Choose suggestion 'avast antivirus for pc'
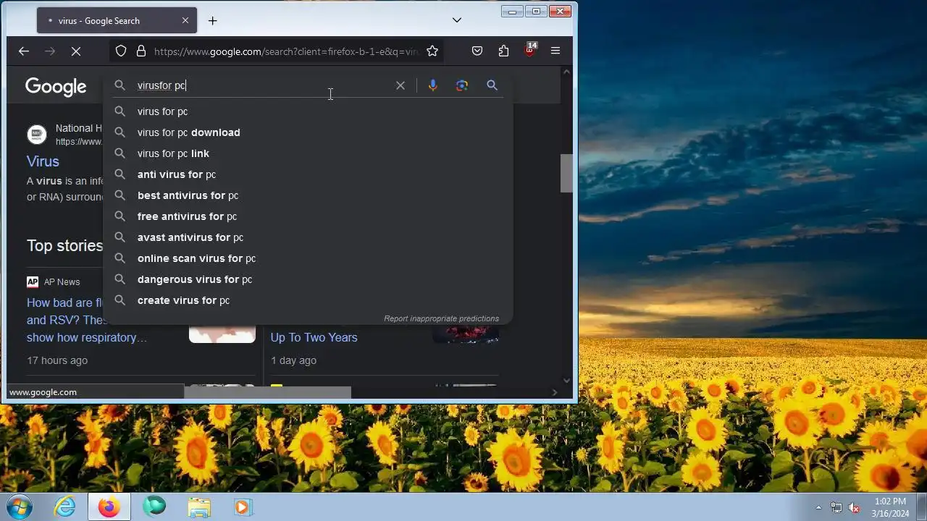 point(308,237)
